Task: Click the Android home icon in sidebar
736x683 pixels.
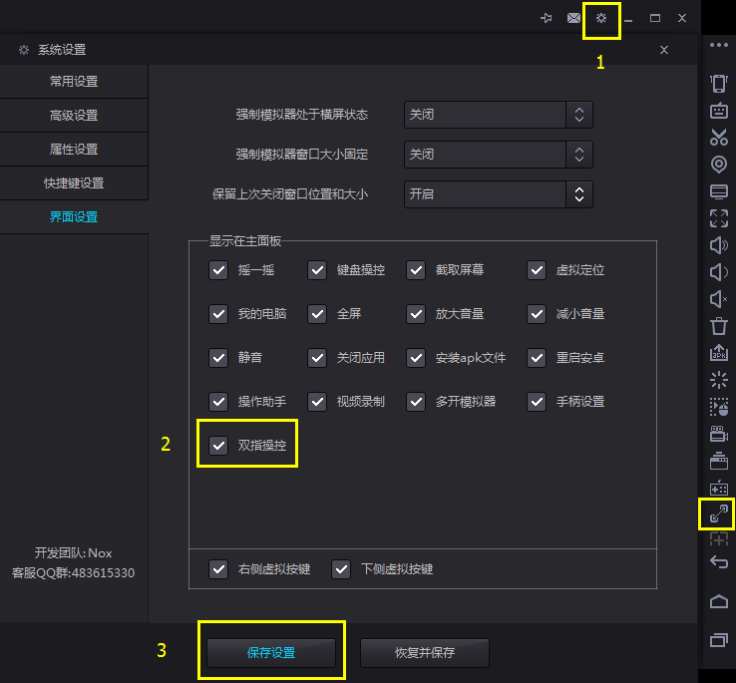Action: (719, 601)
